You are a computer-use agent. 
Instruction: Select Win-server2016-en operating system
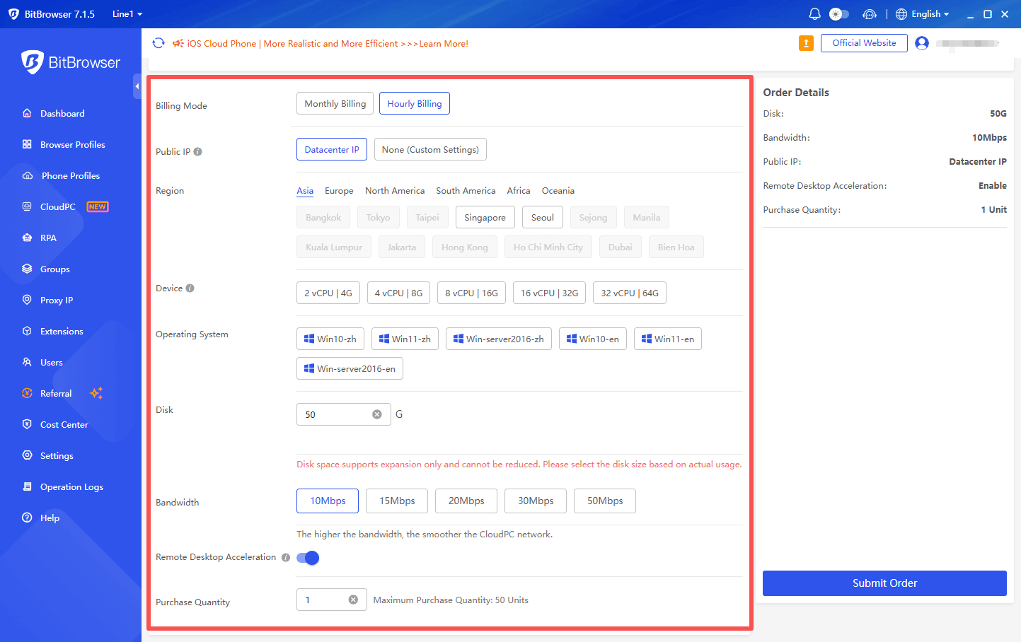[350, 368]
